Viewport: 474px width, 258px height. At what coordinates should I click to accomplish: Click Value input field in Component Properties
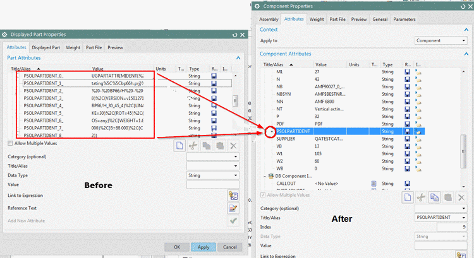click(441, 245)
